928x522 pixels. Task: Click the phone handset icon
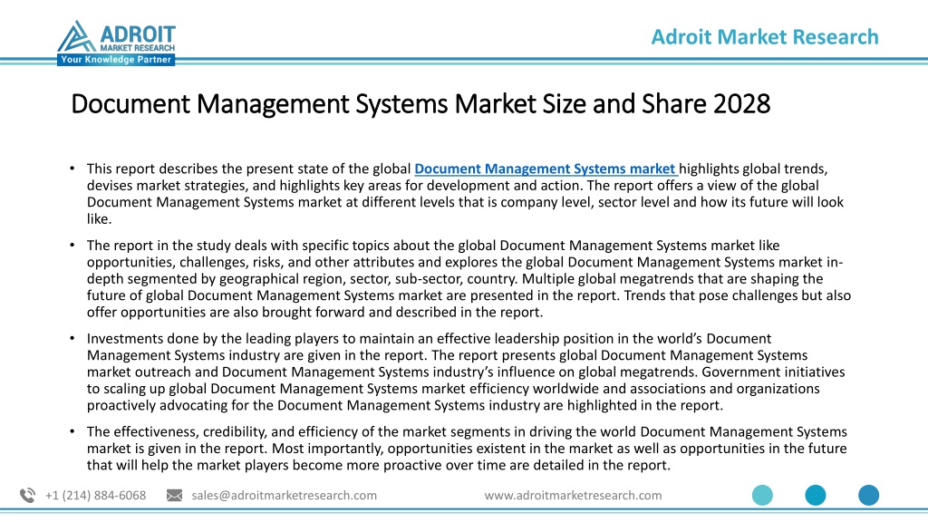27,496
